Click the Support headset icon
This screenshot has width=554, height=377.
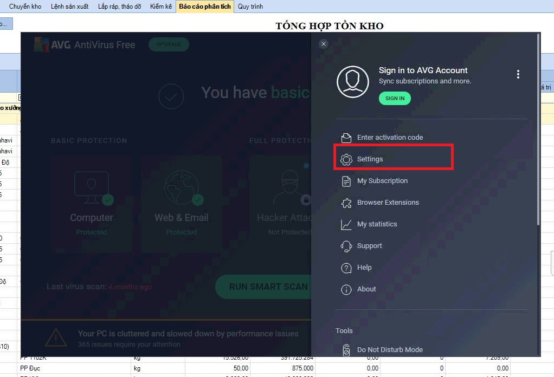click(346, 246)
